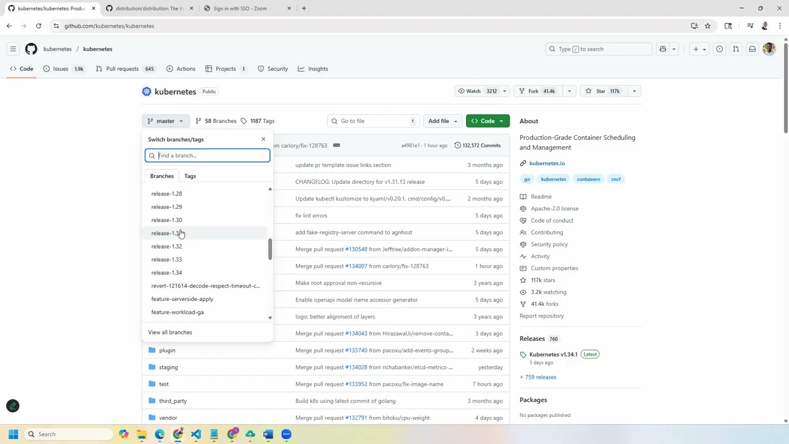Open Chrome media controls icon
Screen dimensions: 789x444
[750, 26]
